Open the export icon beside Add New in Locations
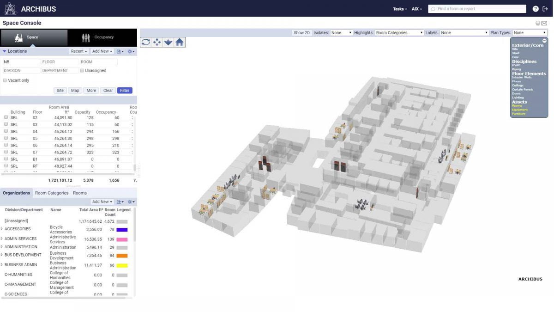Viewport: 554px width, 312px height. [119, 51]
